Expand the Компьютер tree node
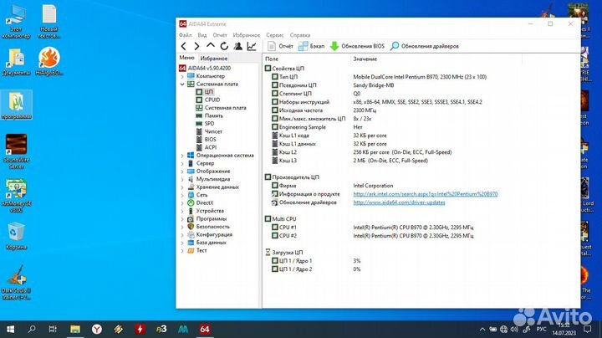Image resolution: width=602 pixels, height=338 pixels. [x=182, y=76]
